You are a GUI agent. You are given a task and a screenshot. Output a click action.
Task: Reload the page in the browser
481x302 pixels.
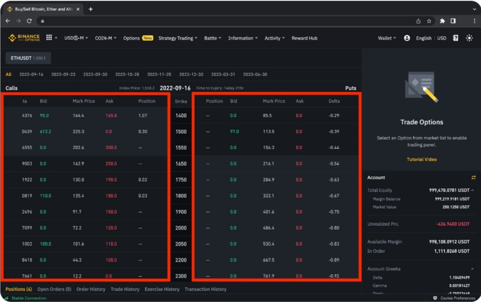coord(29,21)
